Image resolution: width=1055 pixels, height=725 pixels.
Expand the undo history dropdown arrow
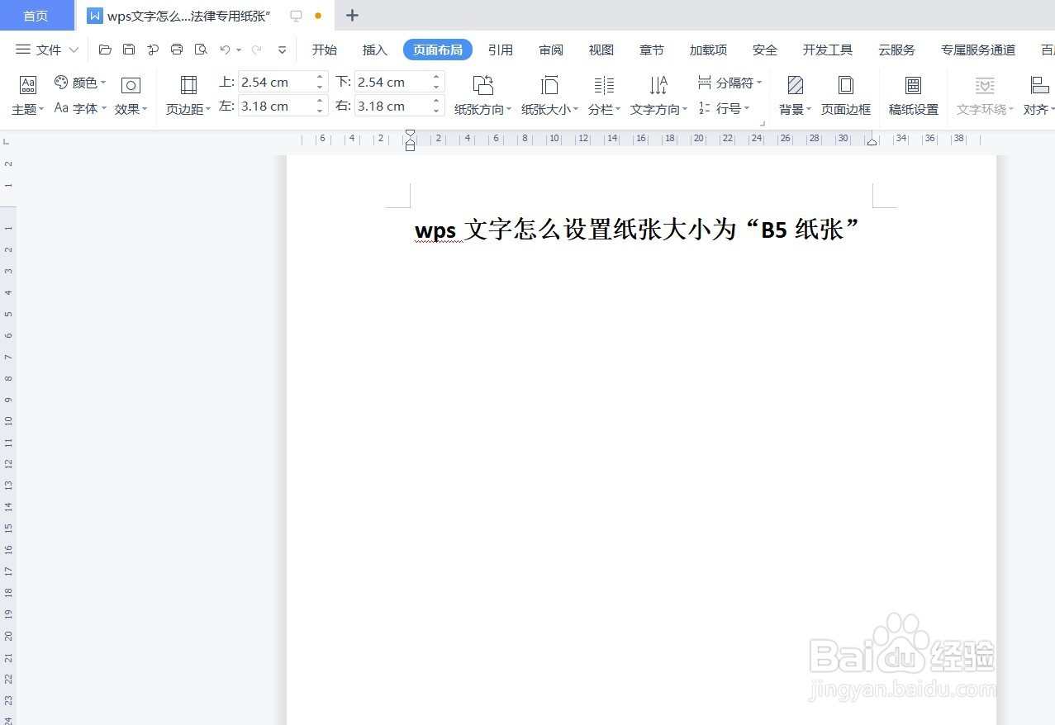click(x=239, y=50)
